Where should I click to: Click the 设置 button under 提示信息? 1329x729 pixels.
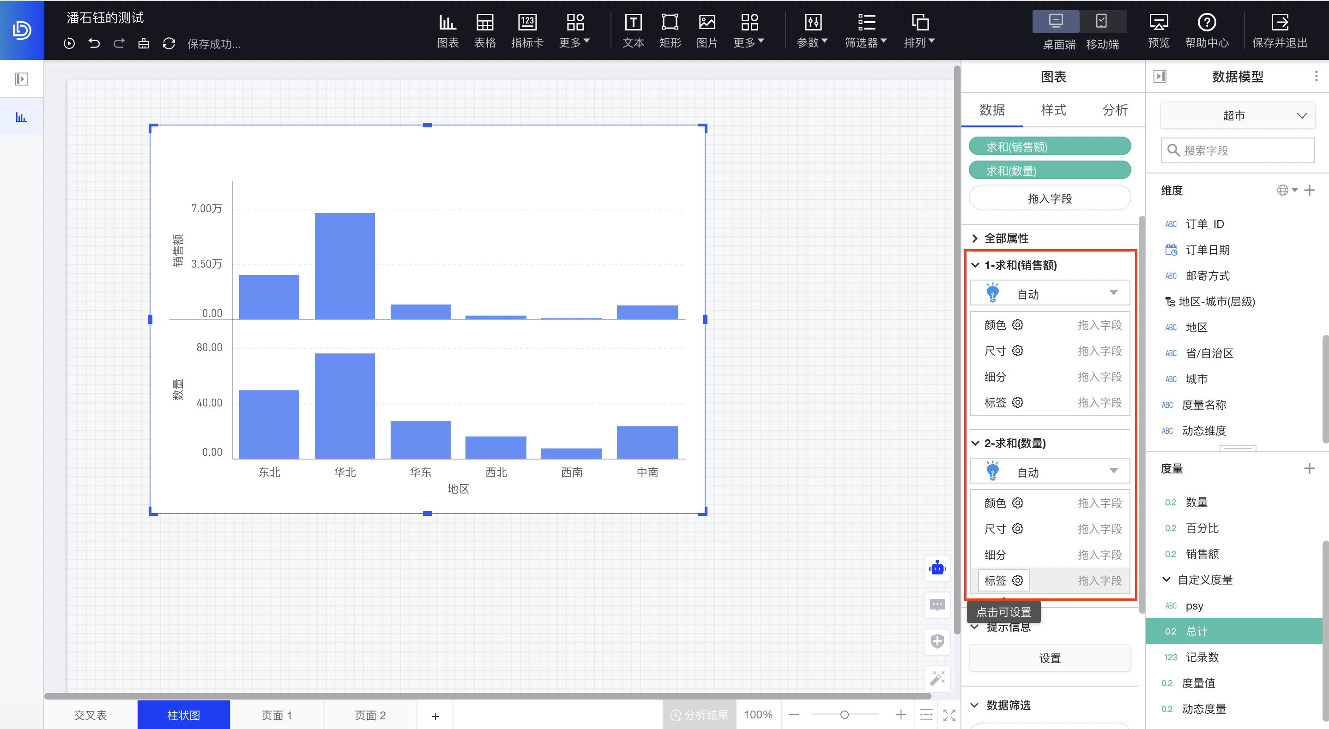click(x=1049, y=658)
